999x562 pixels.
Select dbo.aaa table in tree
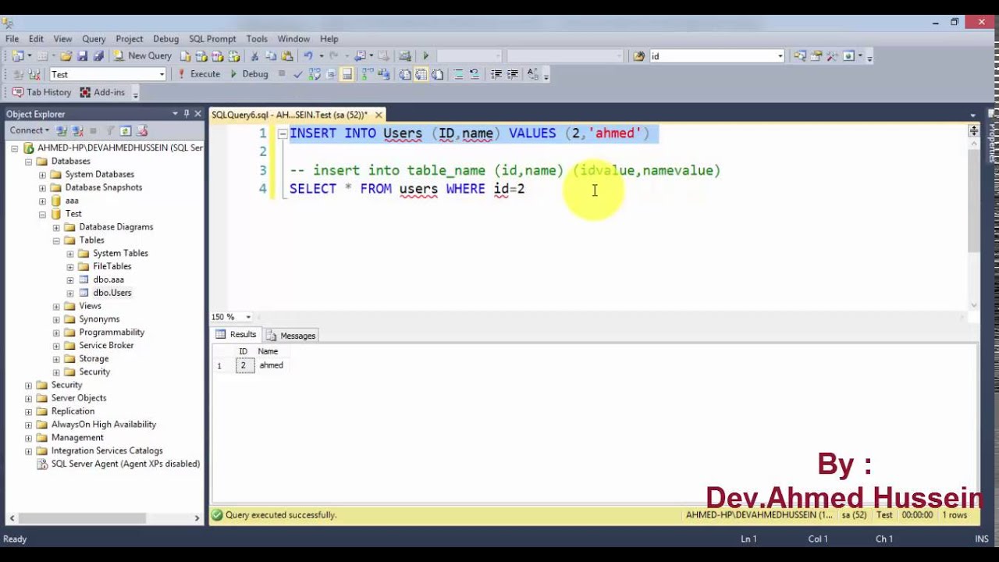coord(108,279)
